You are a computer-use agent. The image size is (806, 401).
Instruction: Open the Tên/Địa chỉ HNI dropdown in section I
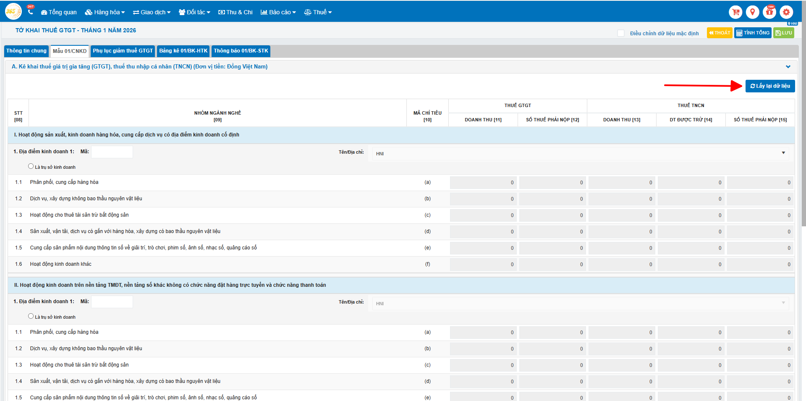tap(580, 153)
